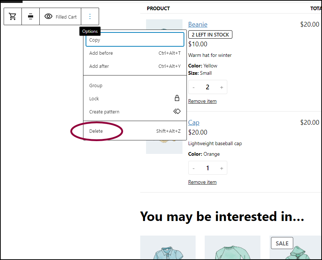Image resolution: width=322 pixels, height=260 pixels.
Task: Choose Add after in the menu
Action: pos(135,66)
